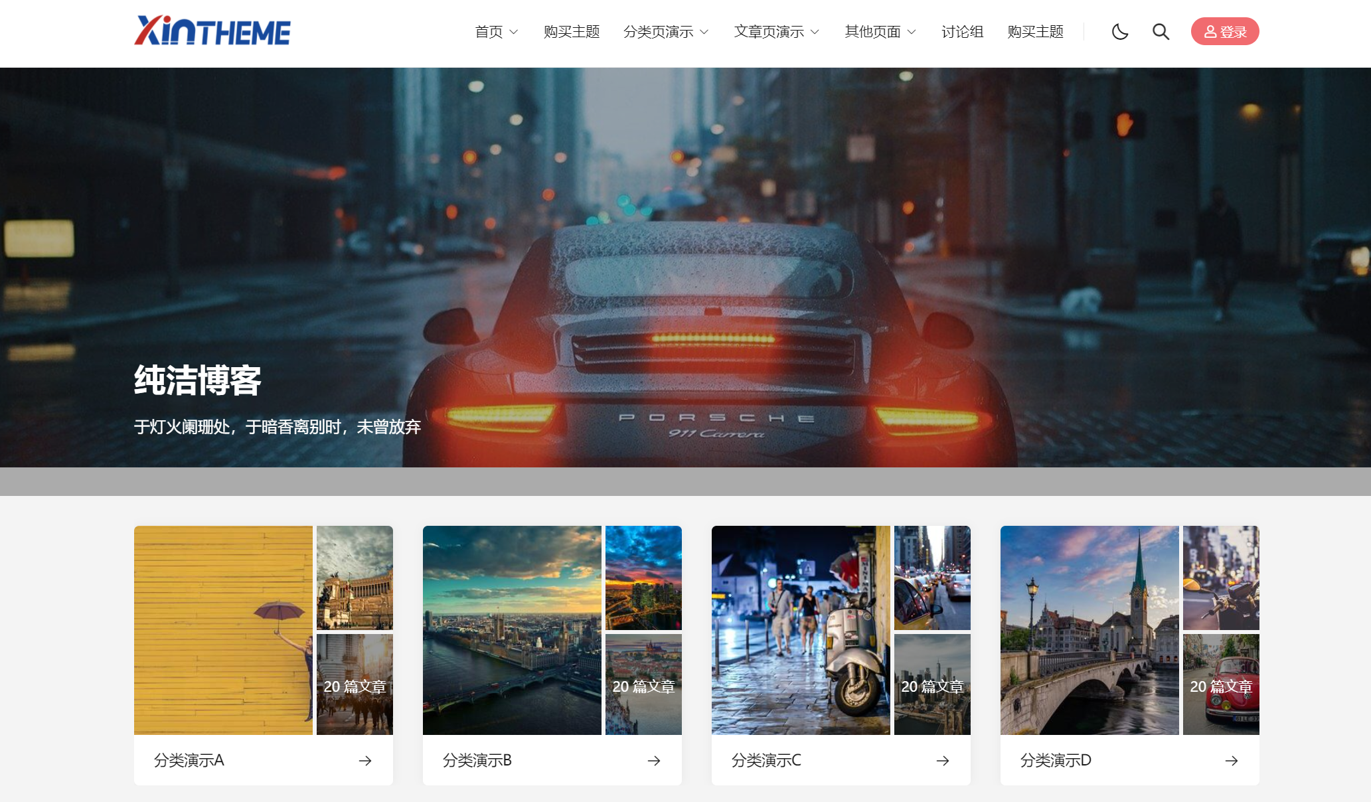The image size is (1371, 802).
Task: Expand the 首页 menu chevron
Action: pos(513,33)
